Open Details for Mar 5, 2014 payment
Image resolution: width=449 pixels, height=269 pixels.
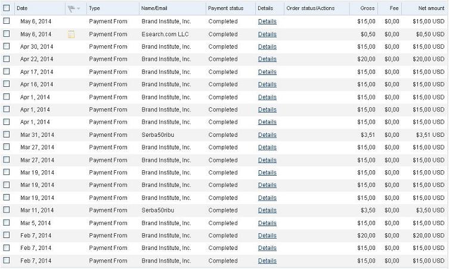[267, 223]
